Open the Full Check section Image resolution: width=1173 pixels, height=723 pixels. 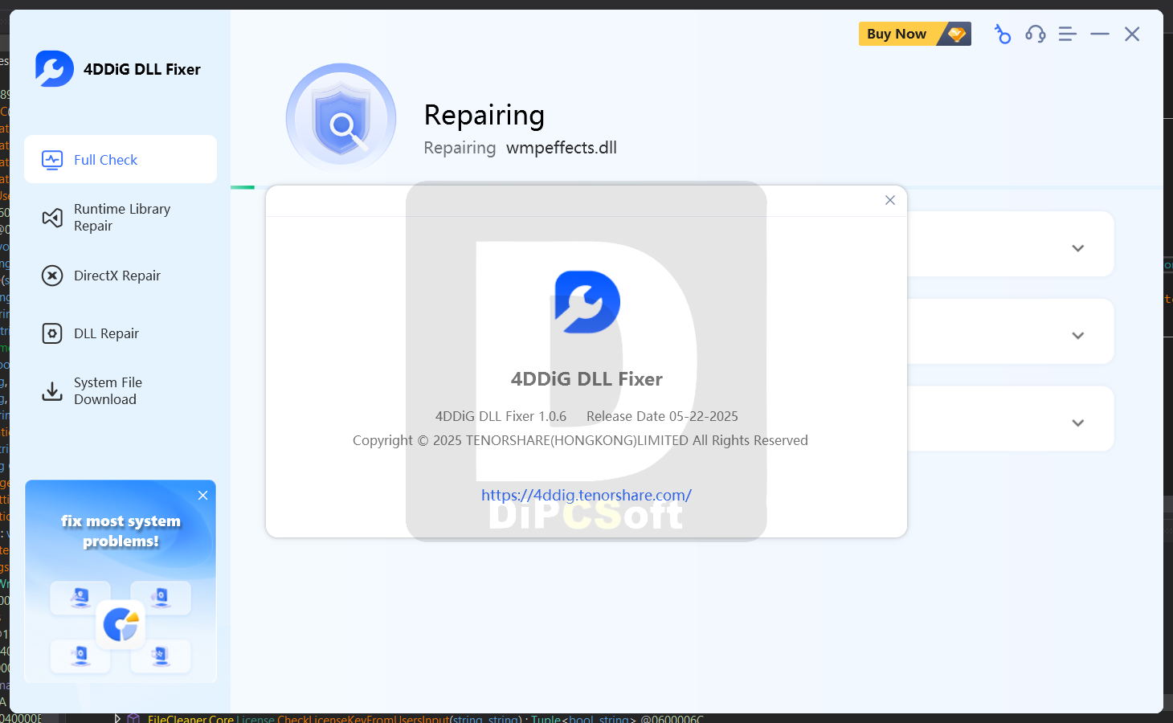click(121, 159)
